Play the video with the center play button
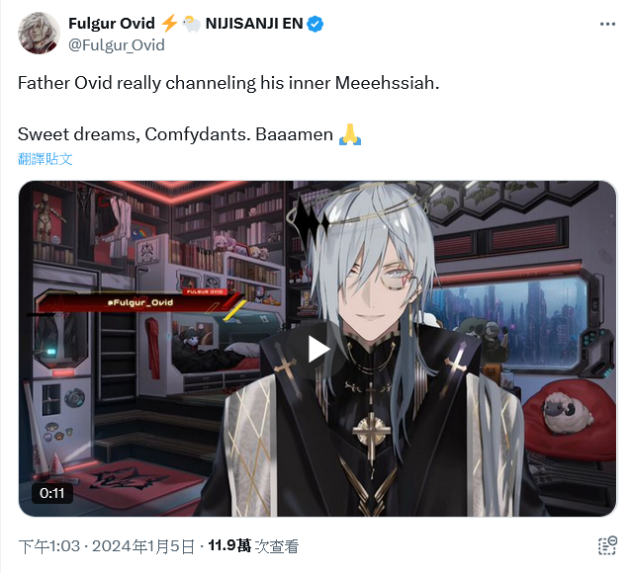The image size is (634, 573). [x=317, y=350]
